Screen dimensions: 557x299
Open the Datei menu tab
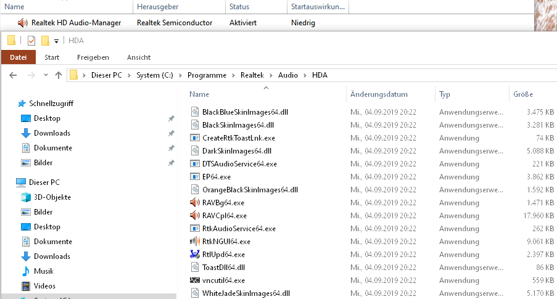[x=19, y=57]
